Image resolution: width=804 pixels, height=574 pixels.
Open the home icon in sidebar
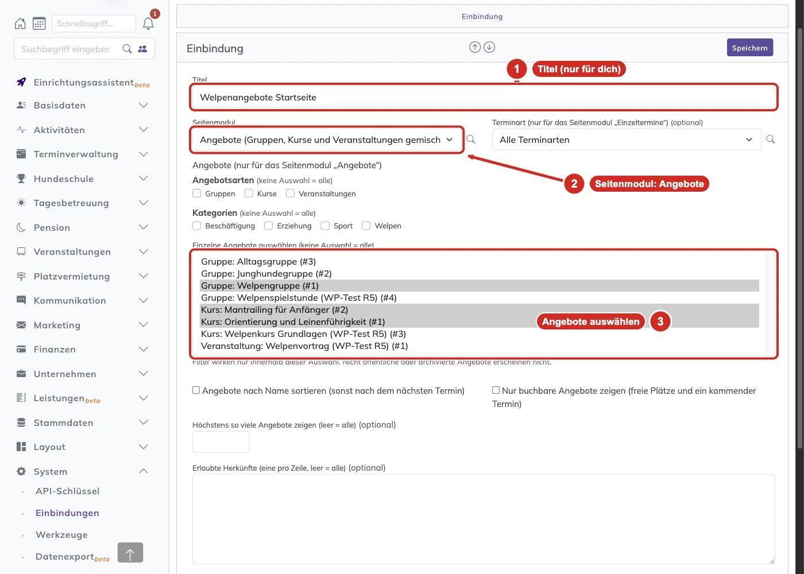(x=20, y=24)
